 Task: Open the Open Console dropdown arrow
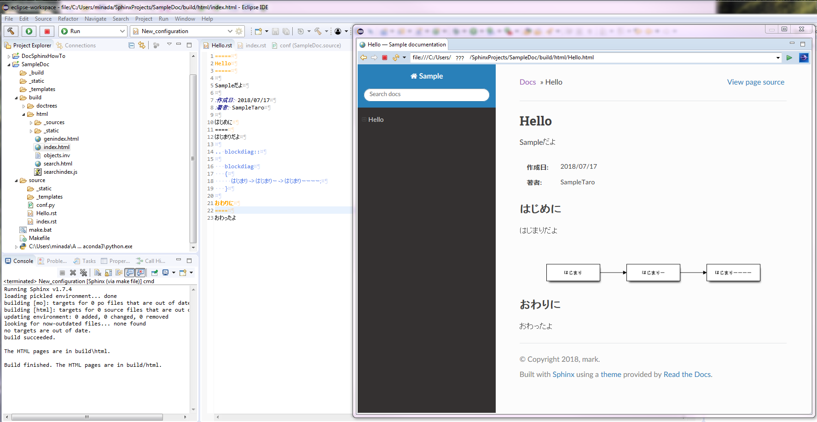[x=191, y=273]
